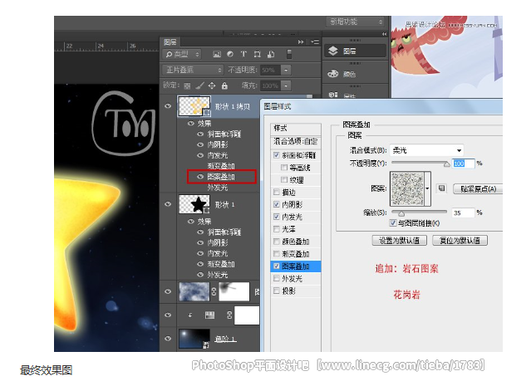Hide the clouds texture layer
The width and height of the screenshot is (531, 381).
(x=168, y=291)
